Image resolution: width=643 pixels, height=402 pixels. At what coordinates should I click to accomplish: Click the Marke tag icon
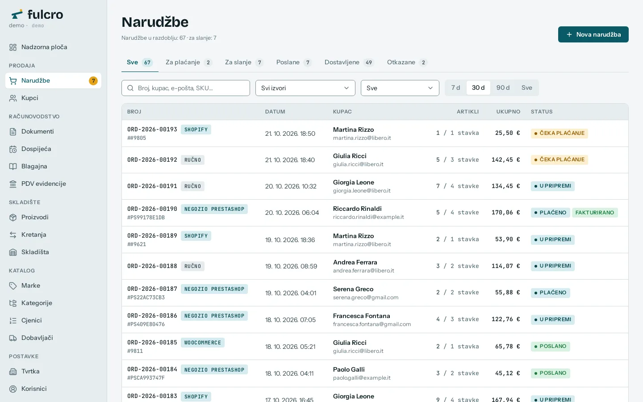13,286
